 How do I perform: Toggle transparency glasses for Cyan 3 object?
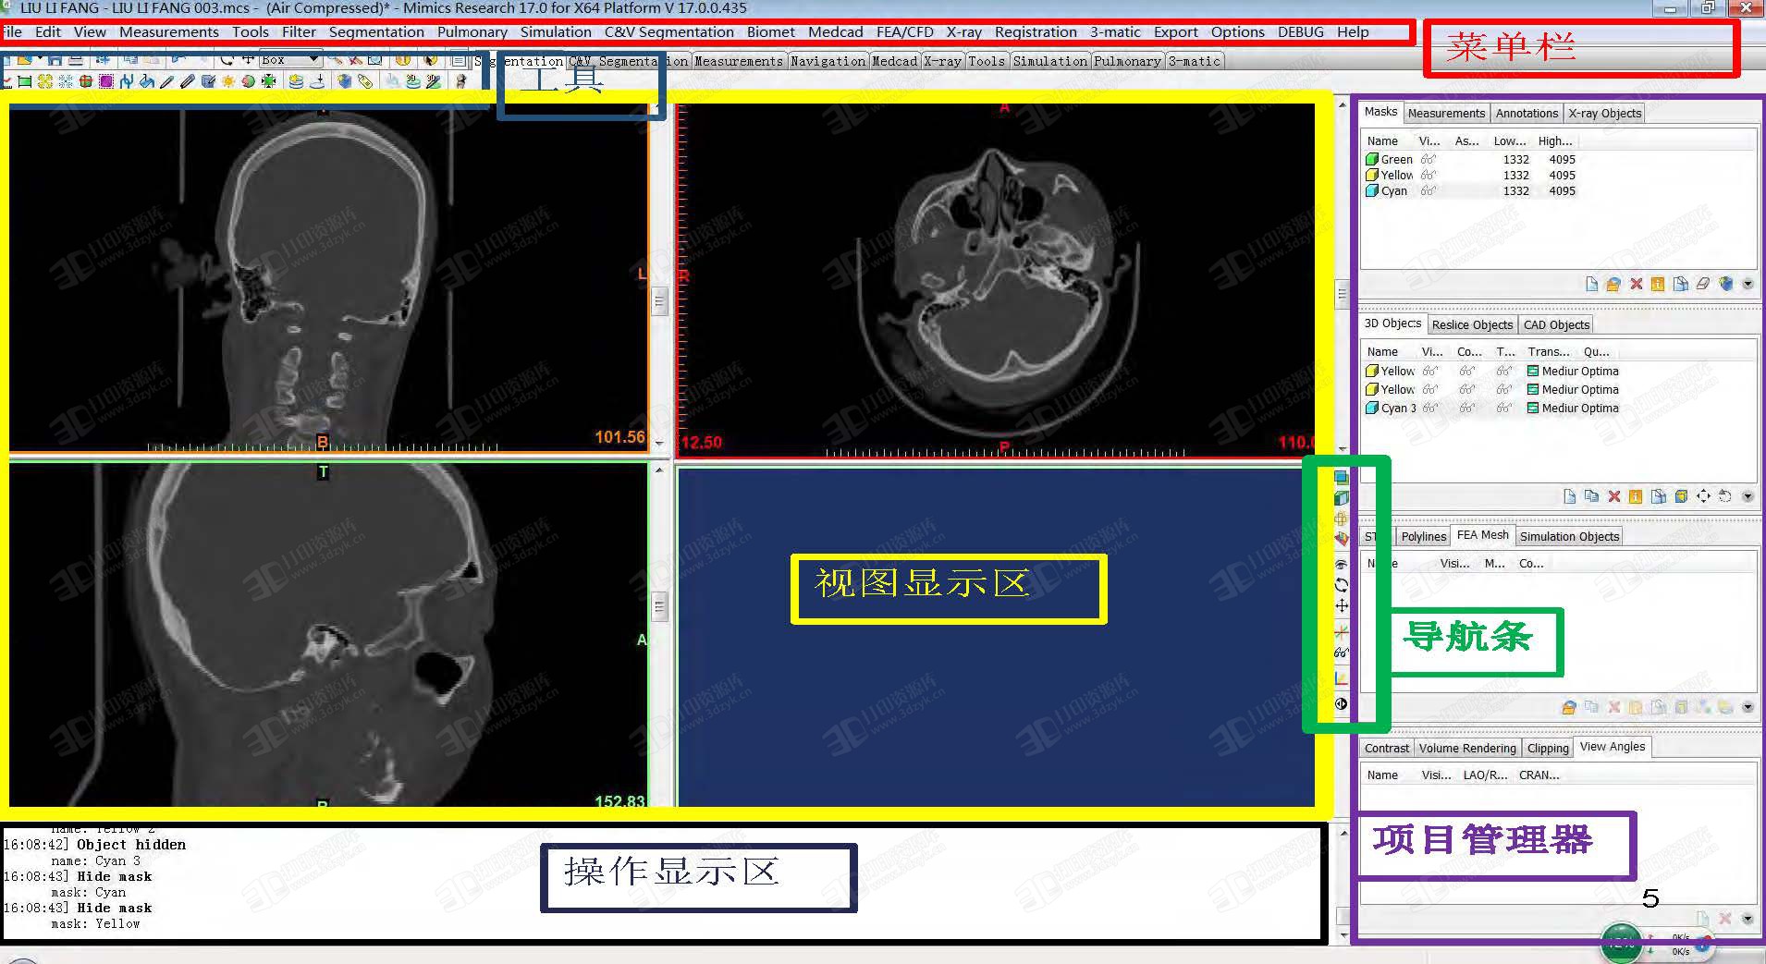pyautogui.click(x=1504, y=408)
